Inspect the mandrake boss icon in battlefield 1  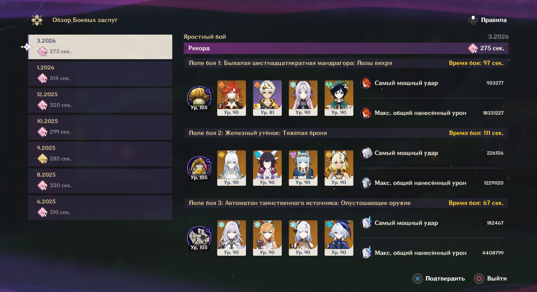point(199,98)
